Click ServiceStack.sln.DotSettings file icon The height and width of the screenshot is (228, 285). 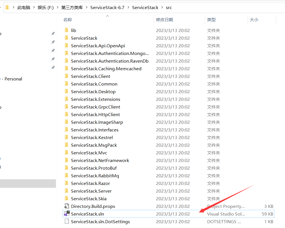67,221
